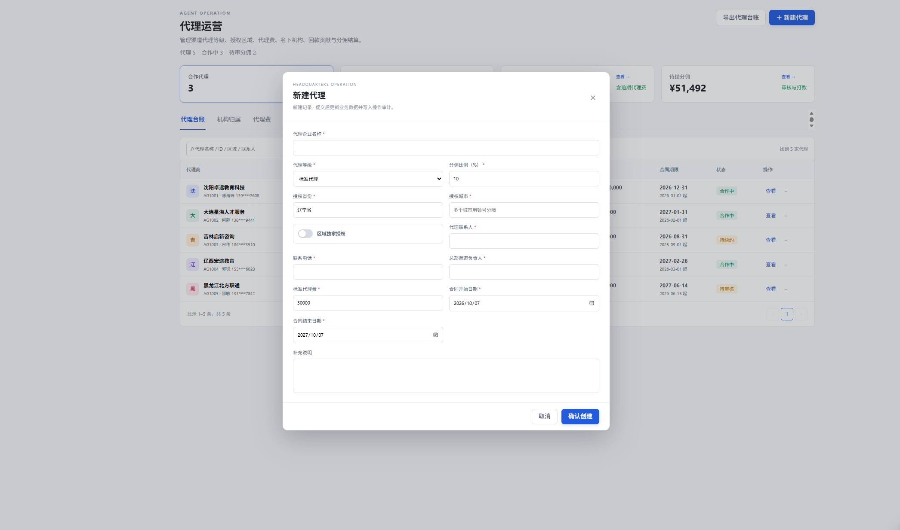Viewport: 900px width, 530px height.
Task: Focus the 授权城市 input field
Action: 524,210
